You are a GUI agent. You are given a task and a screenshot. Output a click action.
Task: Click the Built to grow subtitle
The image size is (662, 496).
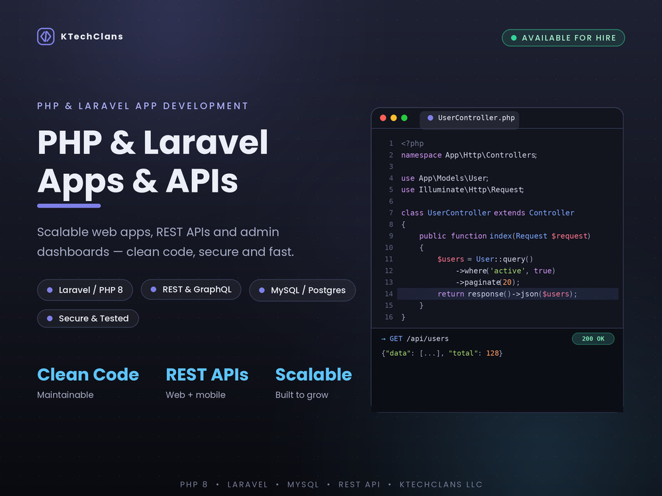coord(302,395)
